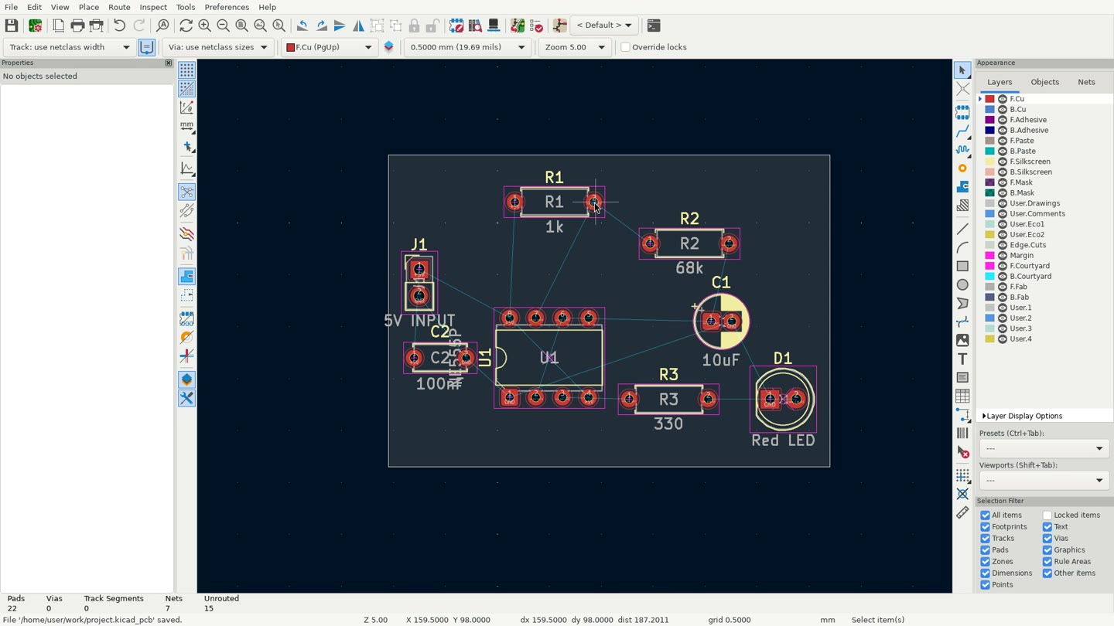Open the Route menu
Viewport: 1114px width, 626px height.
coord(119,7)
